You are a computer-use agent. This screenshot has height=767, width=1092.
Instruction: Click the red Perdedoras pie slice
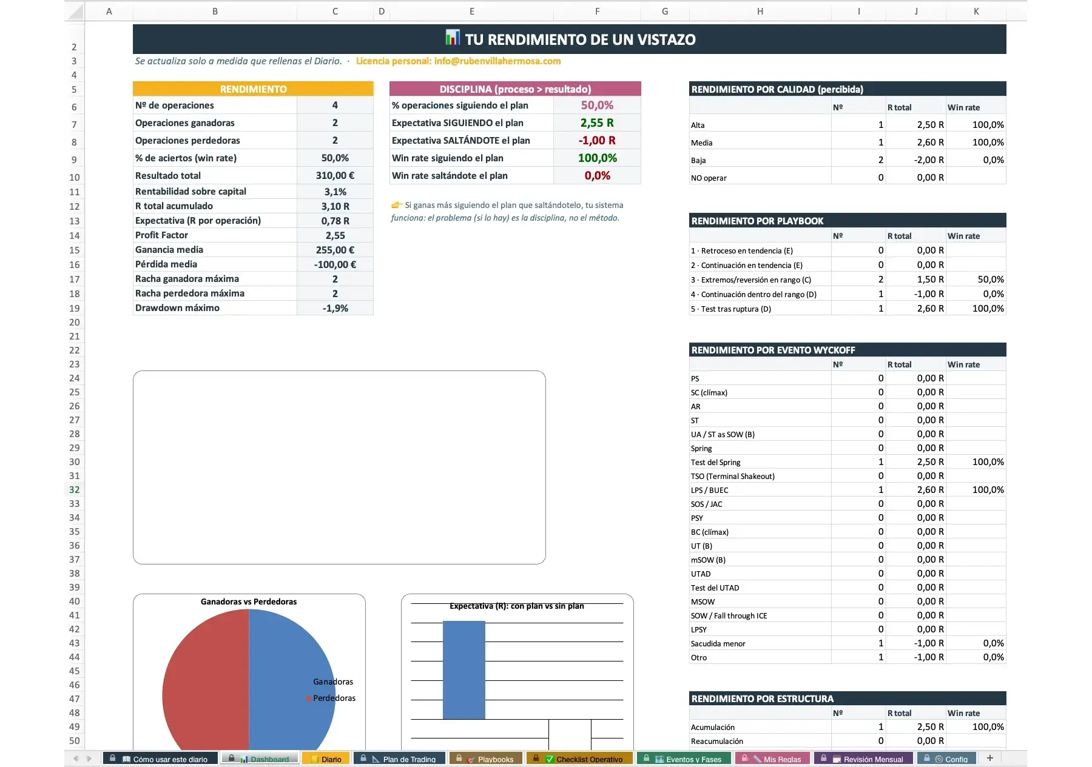(206, 679)
